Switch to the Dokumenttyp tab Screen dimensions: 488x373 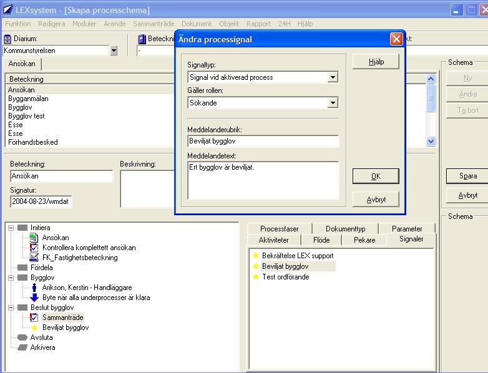coord(346,229)
